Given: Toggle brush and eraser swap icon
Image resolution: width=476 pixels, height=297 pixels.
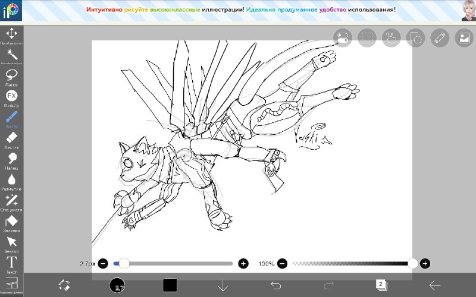Looking at the screenshot, I should click(x=64, y=285).
